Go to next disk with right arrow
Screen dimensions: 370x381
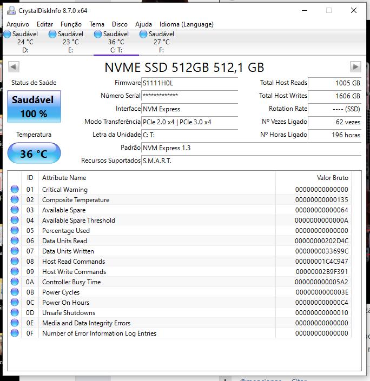point(355,66)
